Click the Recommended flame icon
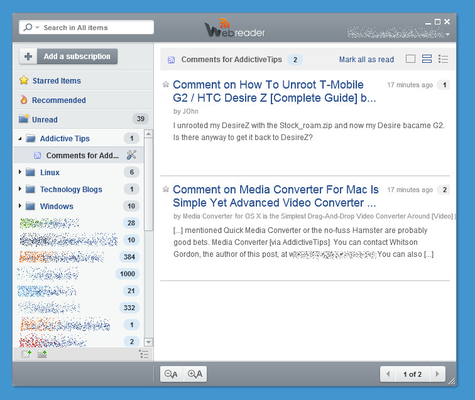Viewport: 475px width, 400px height. click(x=24, y=100)
